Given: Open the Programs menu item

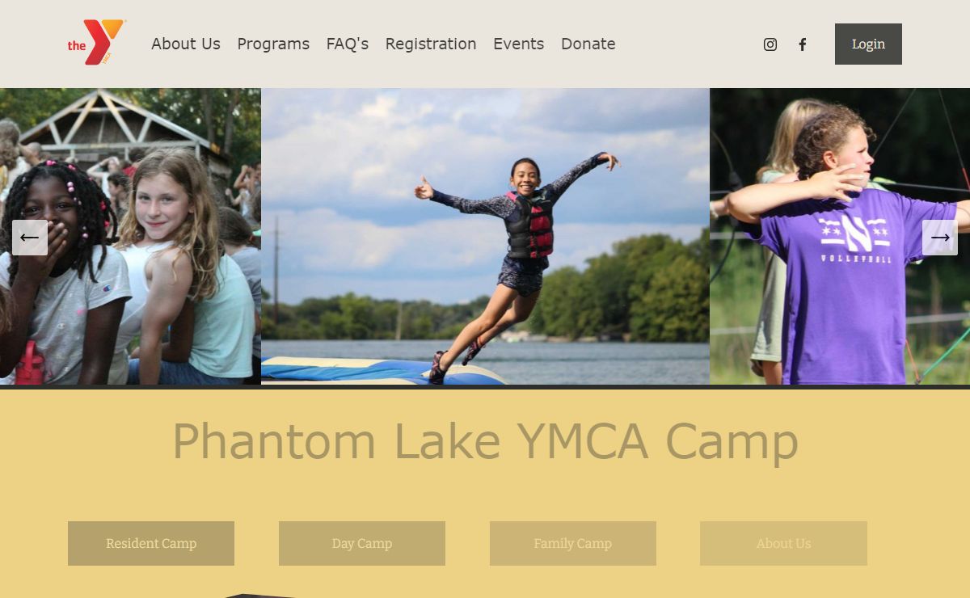Looking at the screenshot, I should [273, 44].
